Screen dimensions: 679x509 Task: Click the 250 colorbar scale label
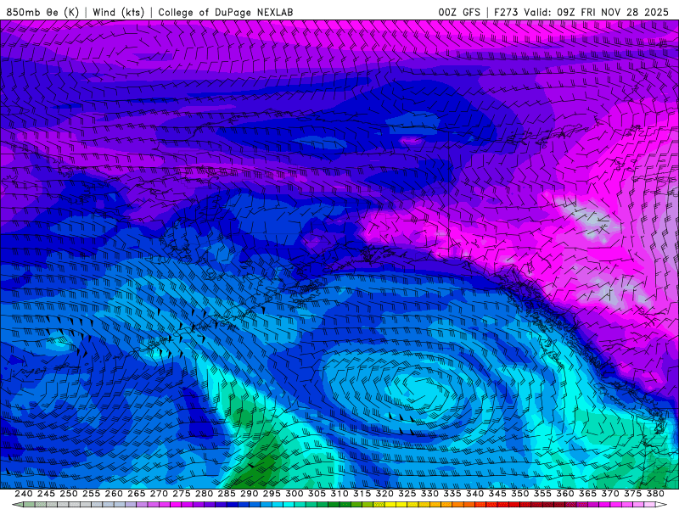click(x=69, y=494)
